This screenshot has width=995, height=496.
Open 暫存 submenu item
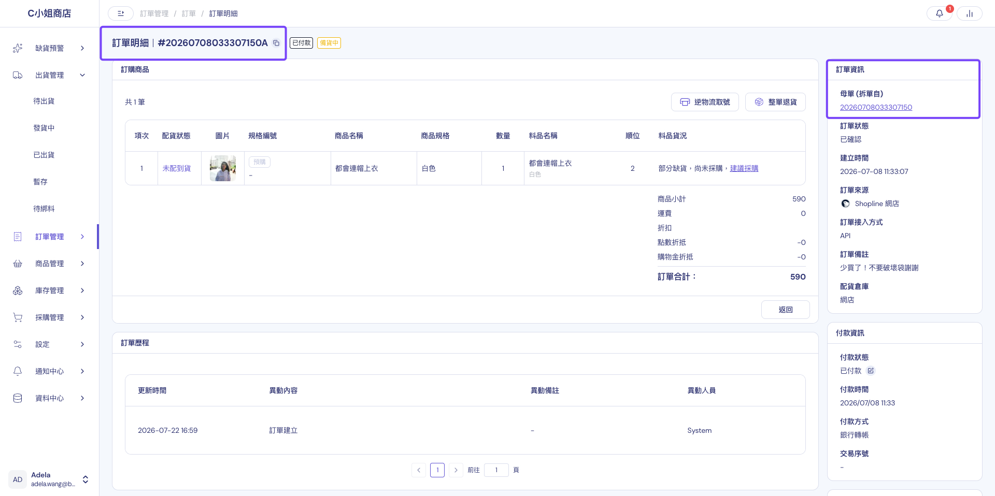[40, 182]
